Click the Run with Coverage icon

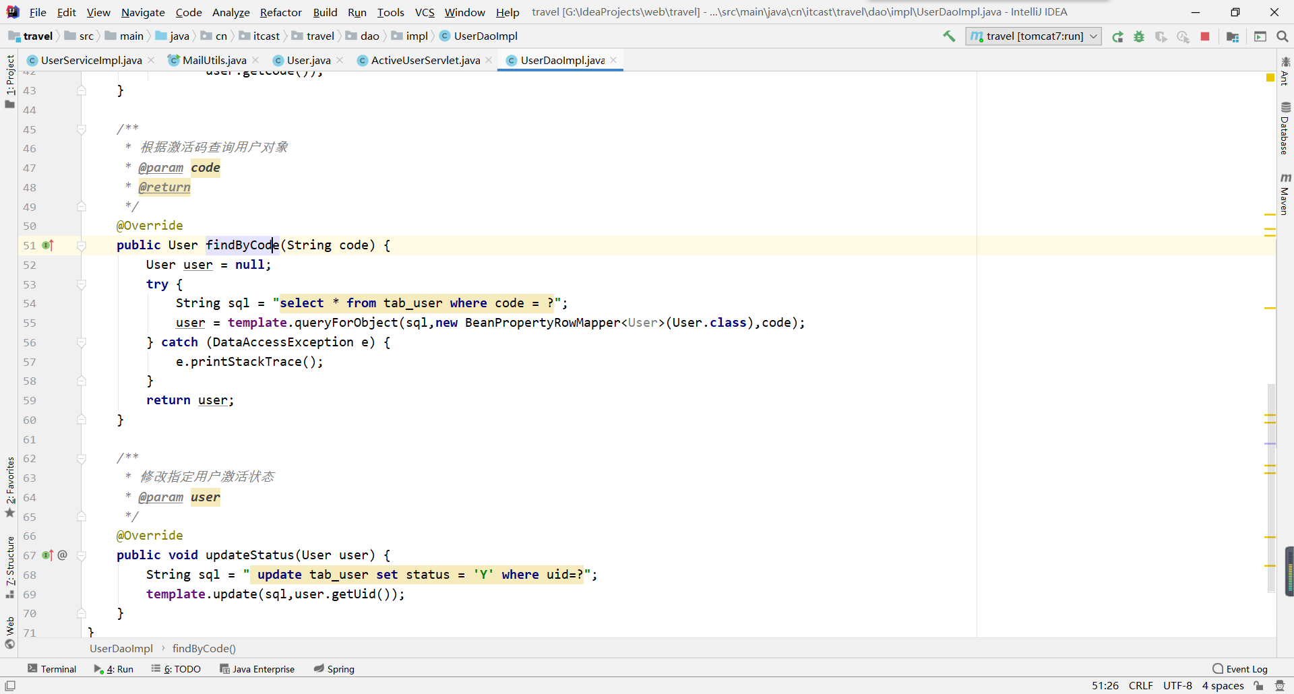1161,36
